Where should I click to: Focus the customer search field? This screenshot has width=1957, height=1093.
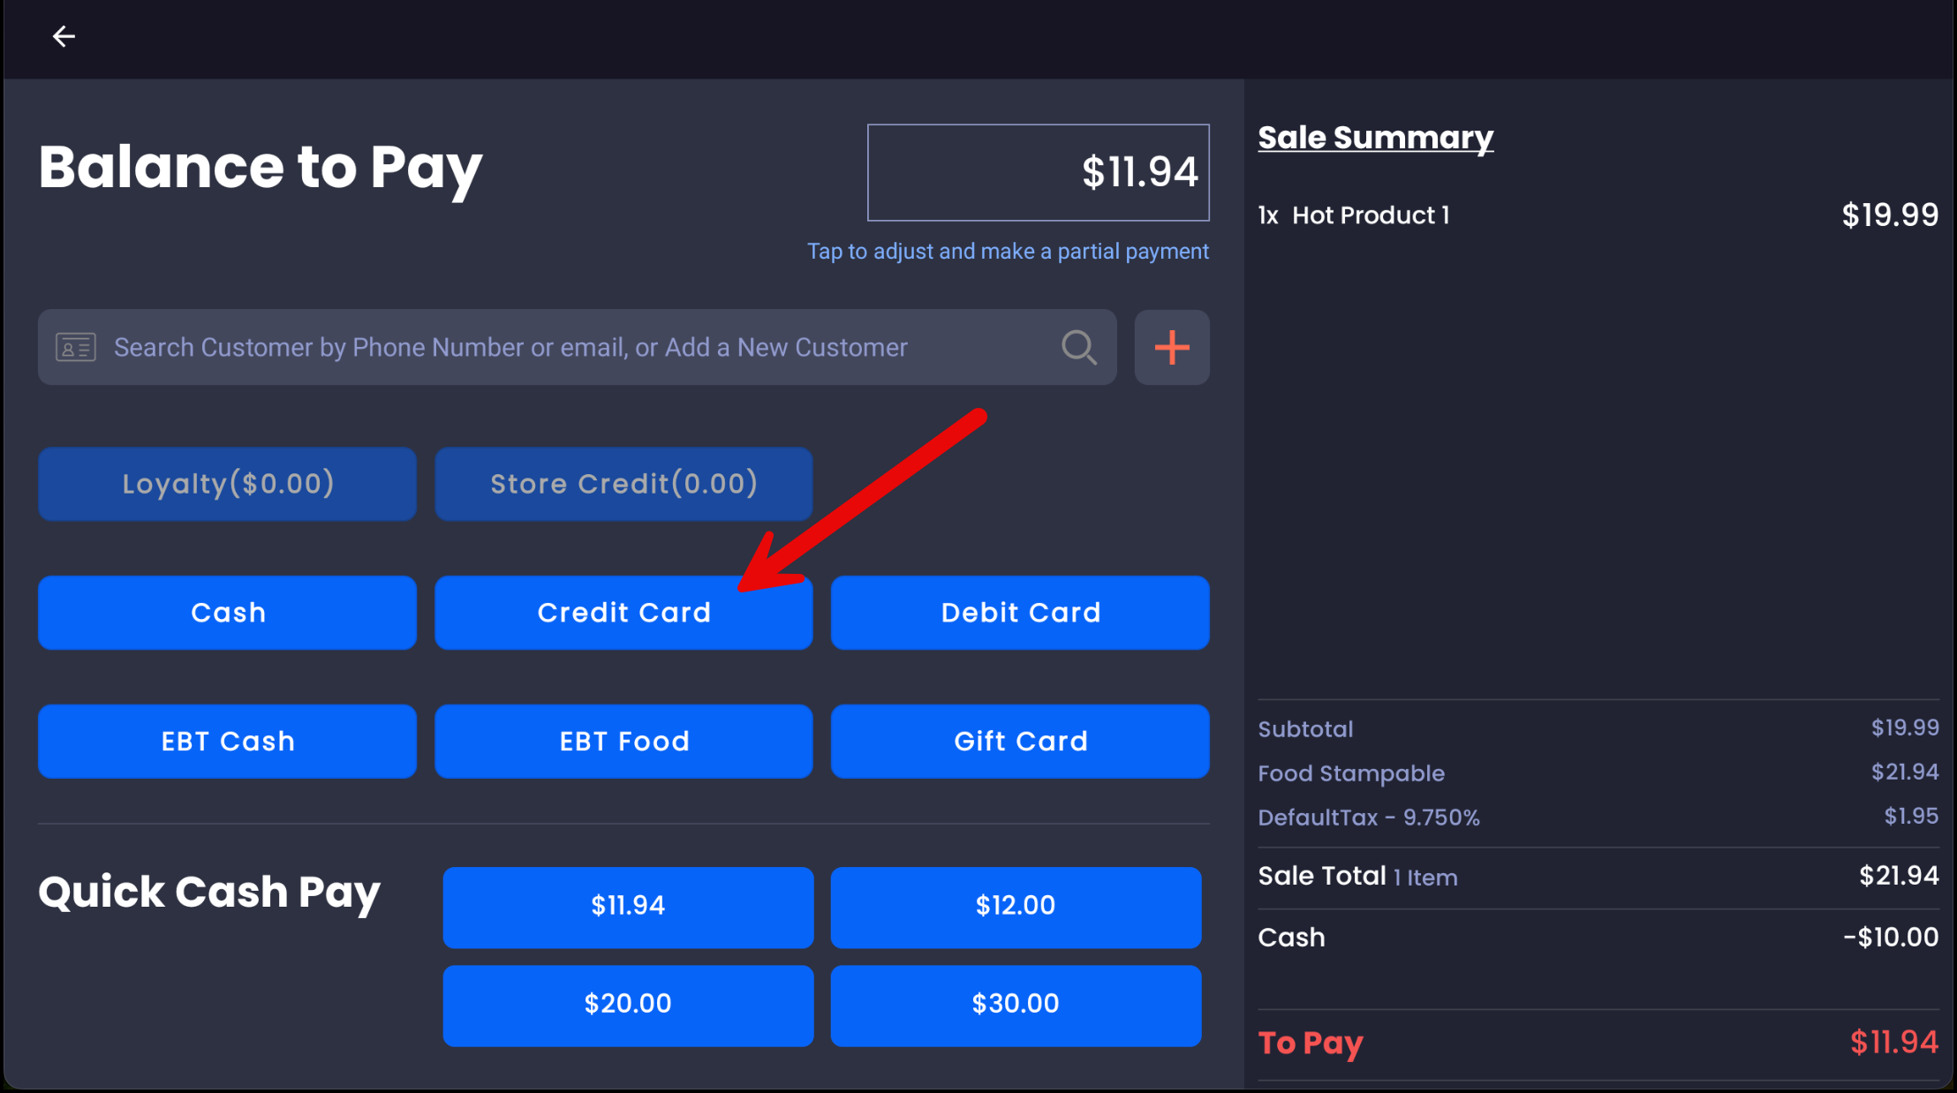[565, 347]
